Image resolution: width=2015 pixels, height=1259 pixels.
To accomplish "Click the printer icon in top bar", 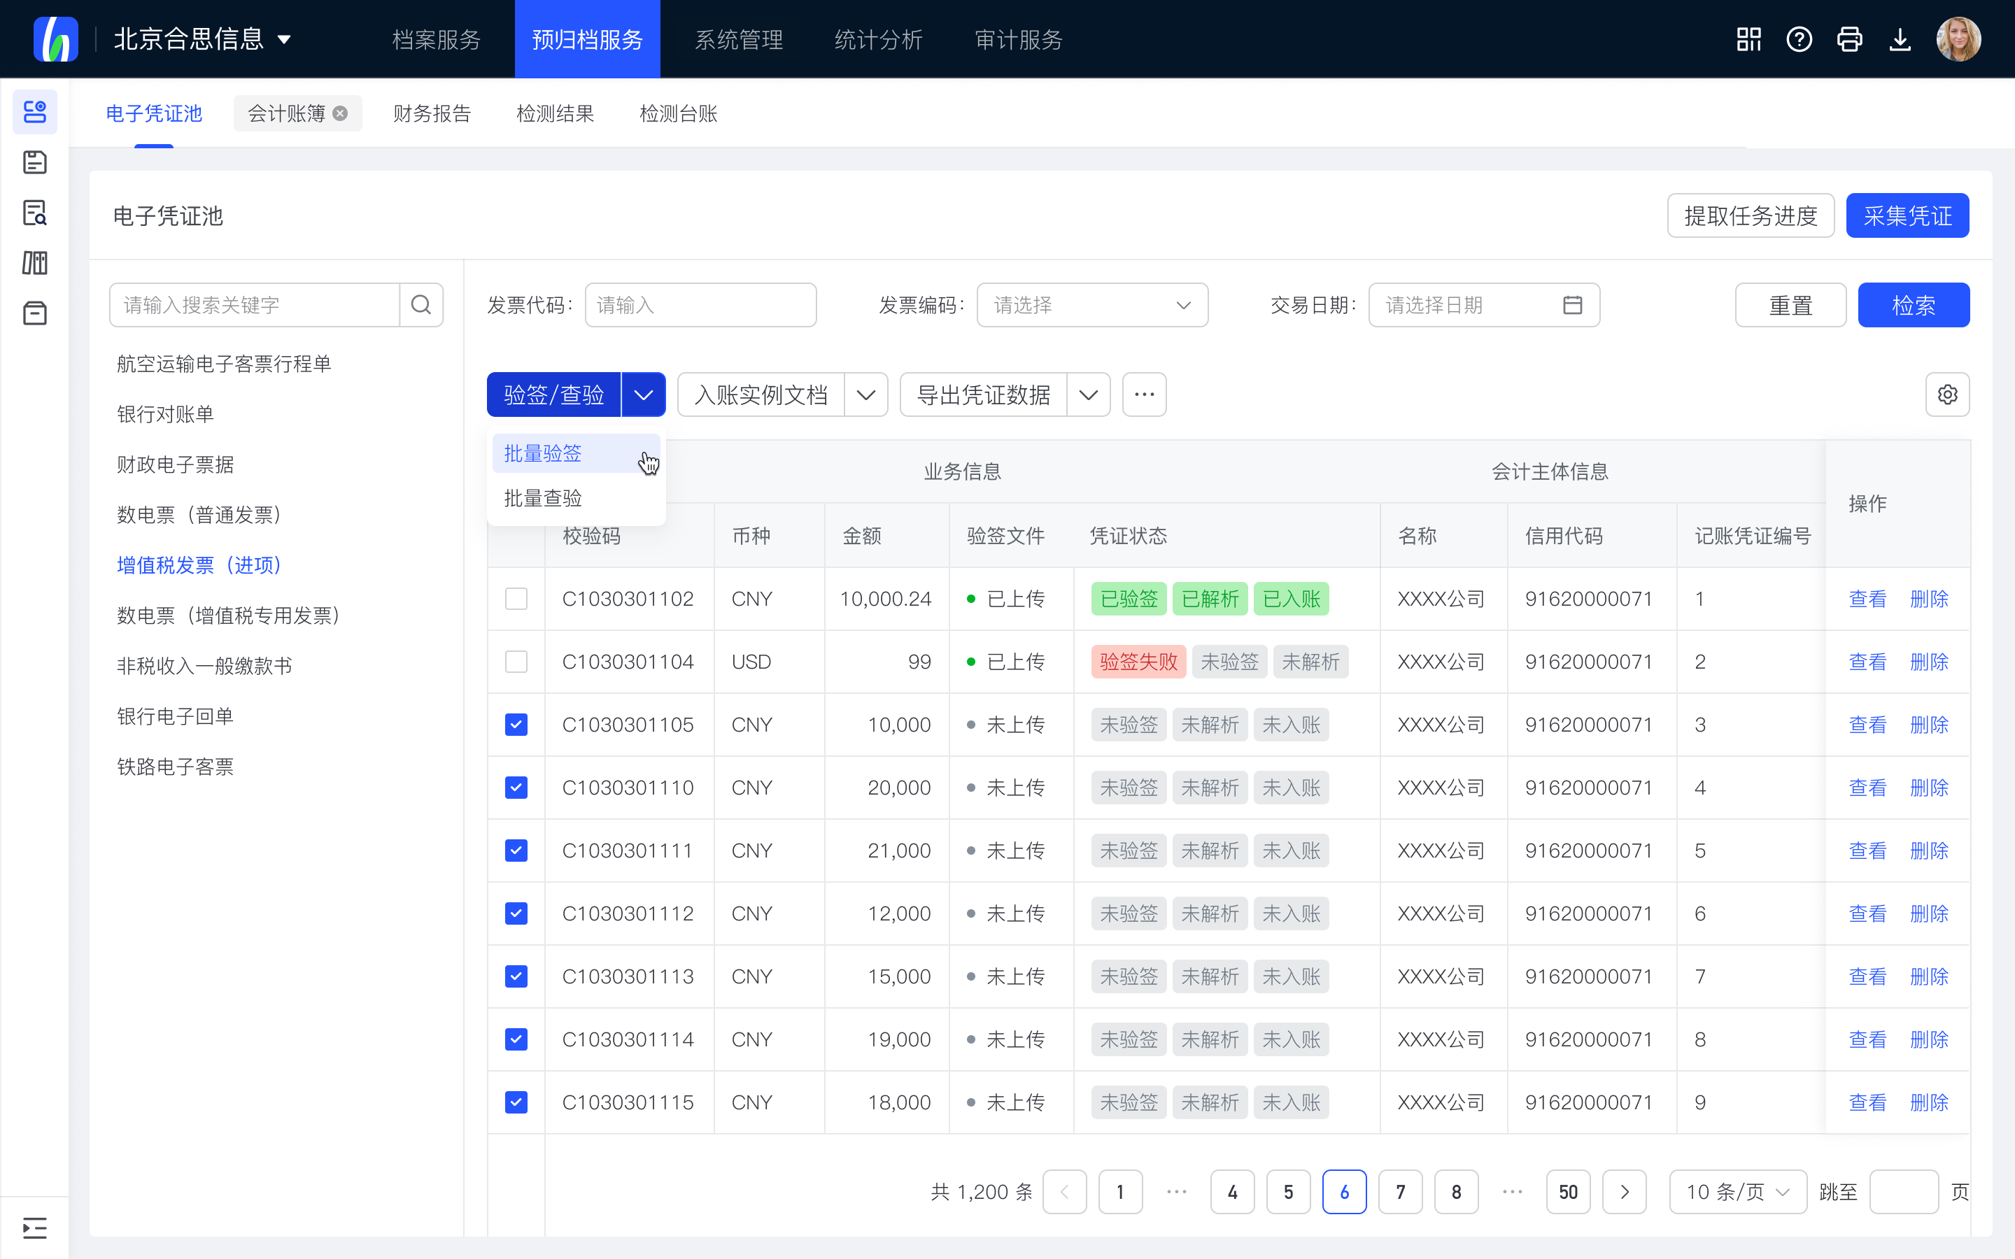I will tap(1849, 39).
